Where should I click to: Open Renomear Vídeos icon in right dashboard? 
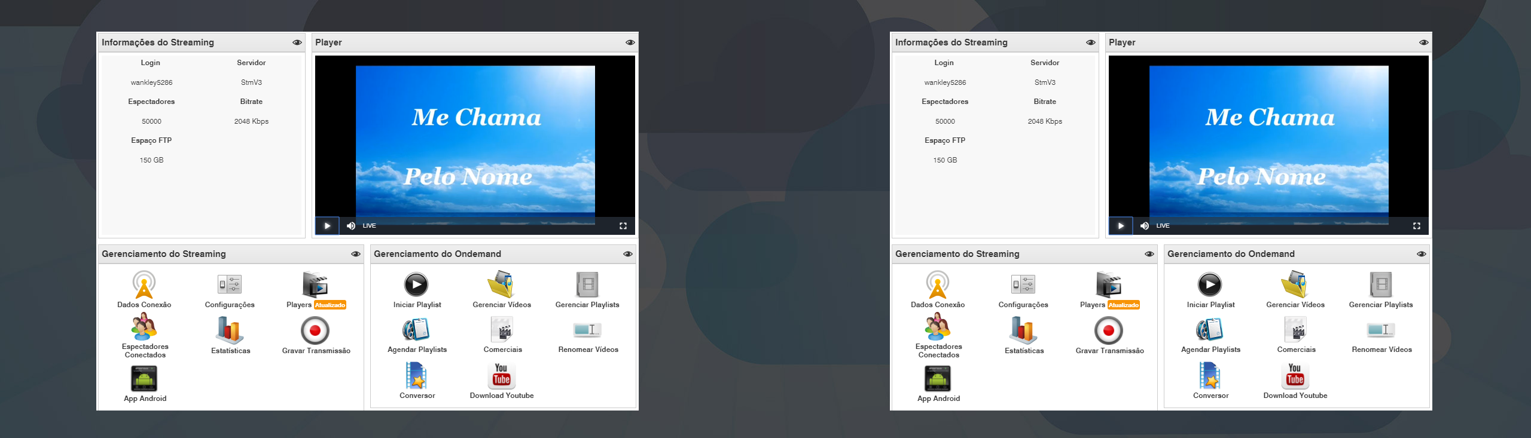click(1381, 329)
